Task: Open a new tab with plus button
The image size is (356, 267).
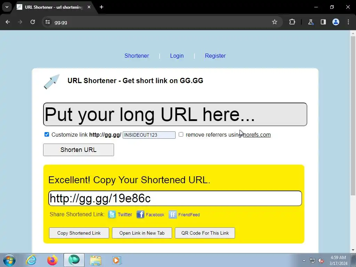Action: (x=102, y=7)
